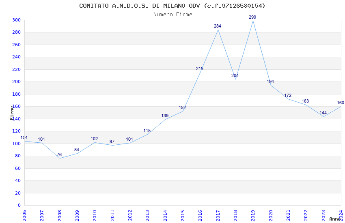Click the y-axis tick label 180
This screenshot has height=223, width=345.
pos(17,94)
